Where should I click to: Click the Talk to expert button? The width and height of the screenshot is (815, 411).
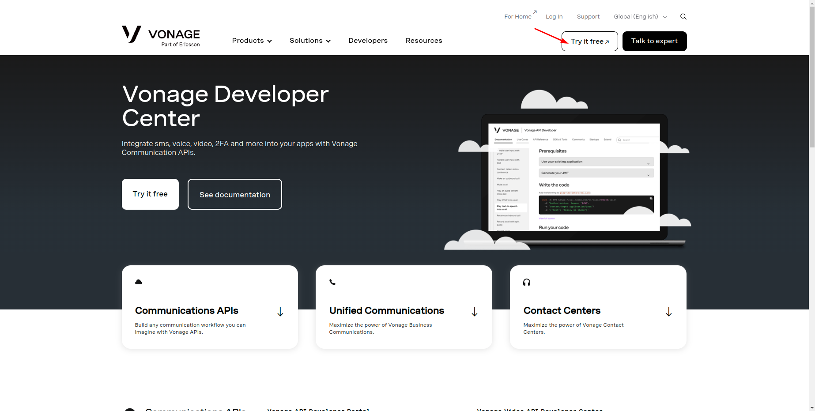click(654, 41)
